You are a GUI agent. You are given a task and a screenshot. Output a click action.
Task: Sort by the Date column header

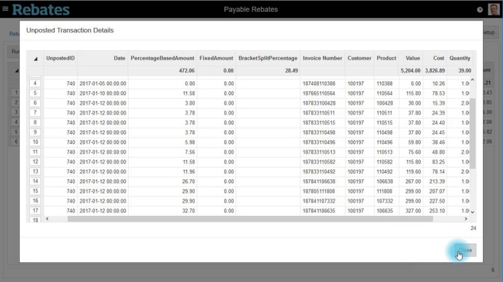click(103, 58)
